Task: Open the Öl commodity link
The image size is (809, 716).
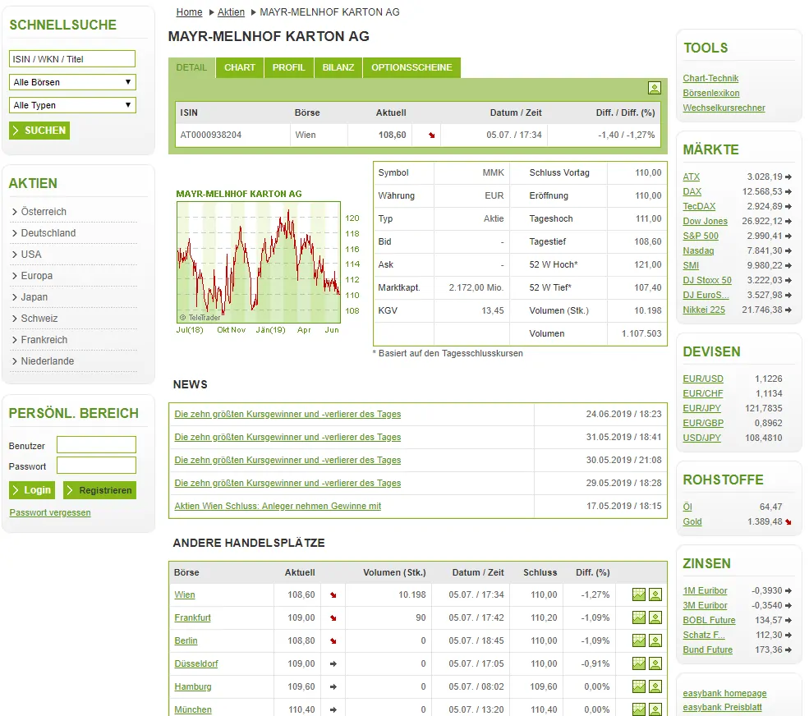Action: pyautogui.click(x=687, y=507)
